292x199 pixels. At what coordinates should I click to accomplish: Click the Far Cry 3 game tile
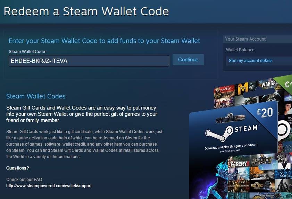click(239, 162)
